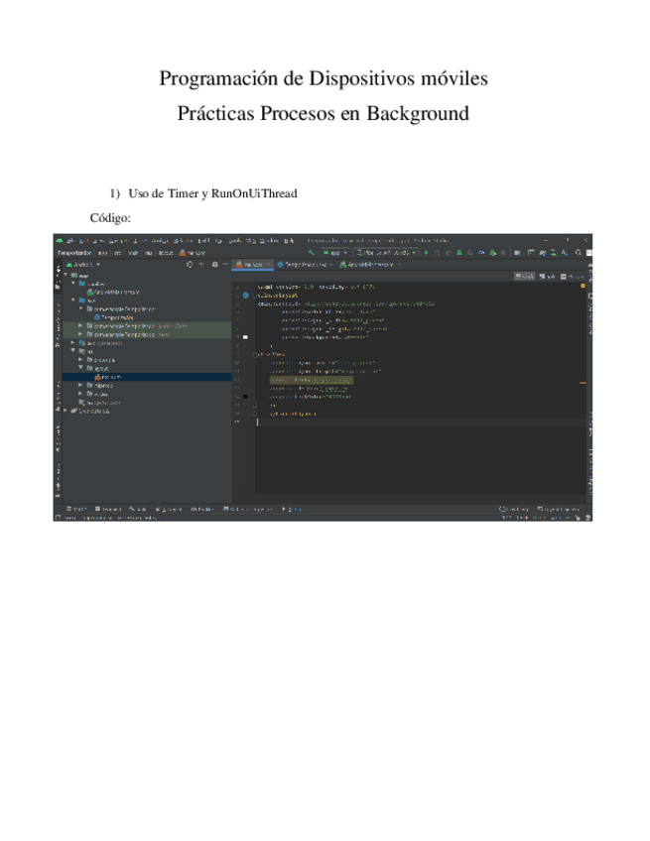
Task: Click the Search Everywhere magnifier icon
Action: [x=578, y=253]
